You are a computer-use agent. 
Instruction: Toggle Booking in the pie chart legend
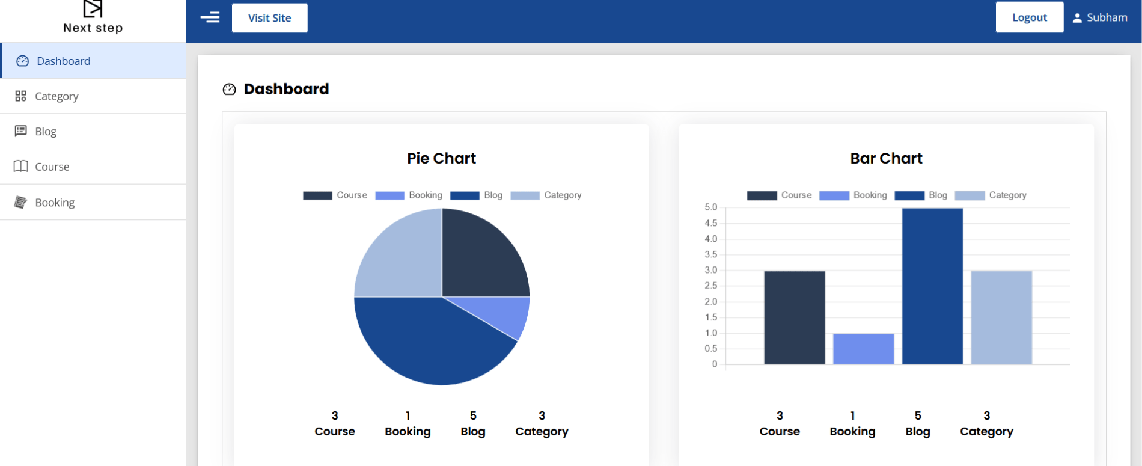pos(409,195)
